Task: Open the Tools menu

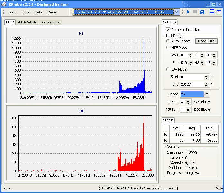Action: pos(12,12)
